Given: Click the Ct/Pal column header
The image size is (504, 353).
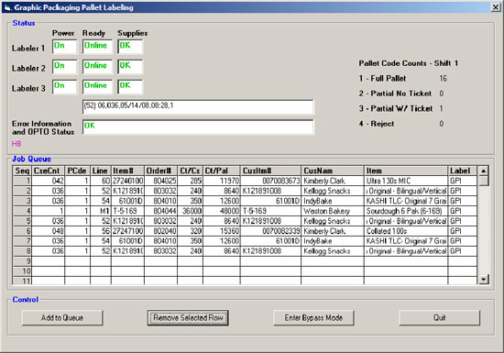Looking at the screenshot, I should 222,171.
